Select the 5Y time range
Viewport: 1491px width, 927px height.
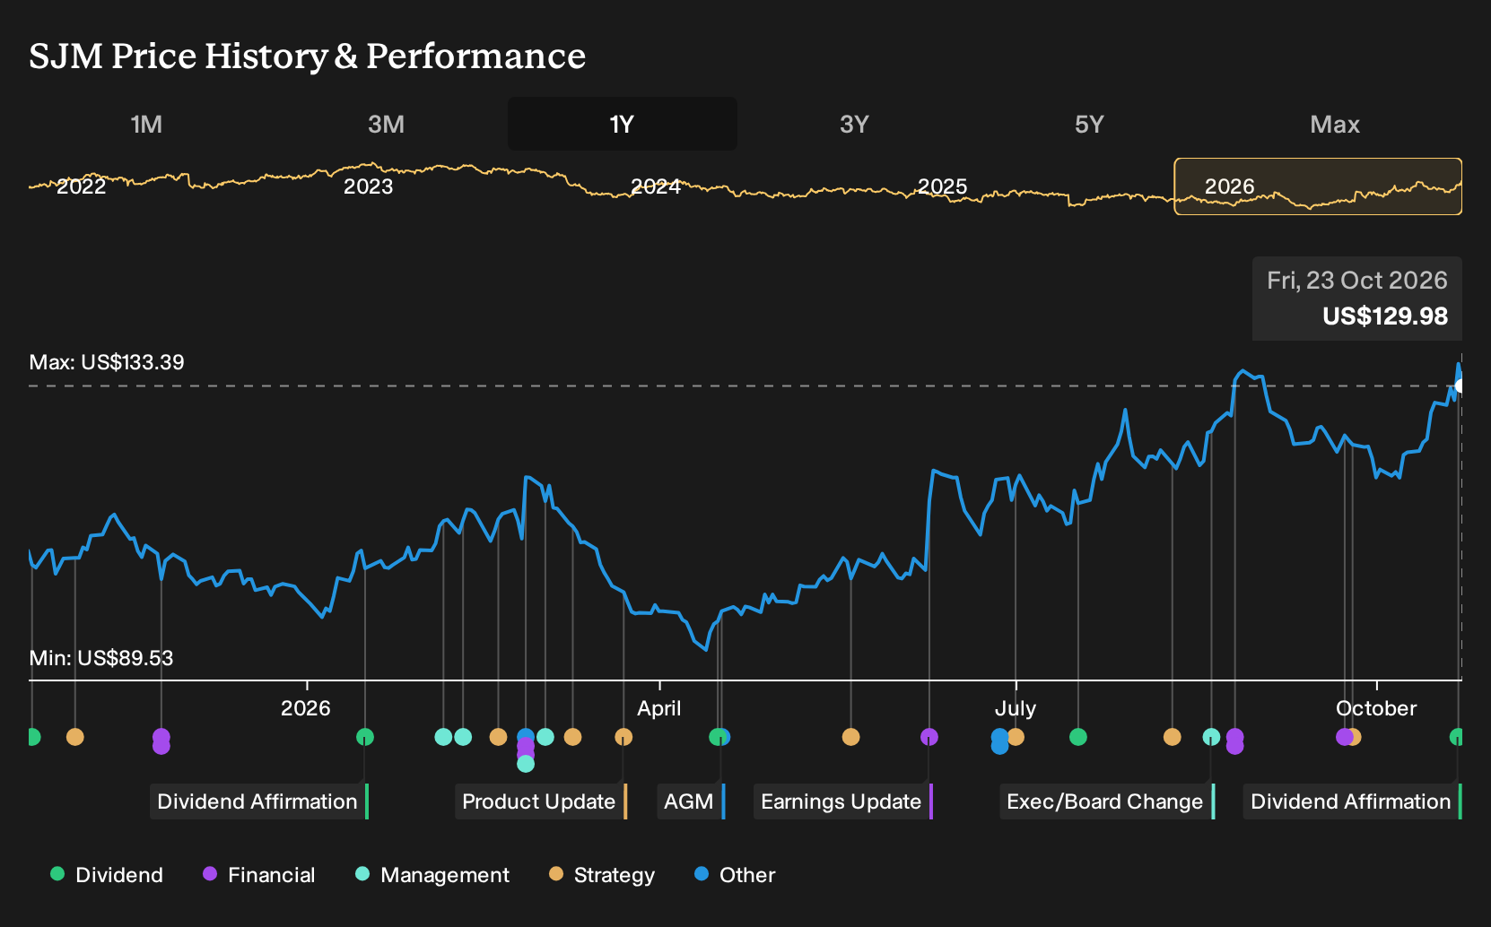point(1089,124)
